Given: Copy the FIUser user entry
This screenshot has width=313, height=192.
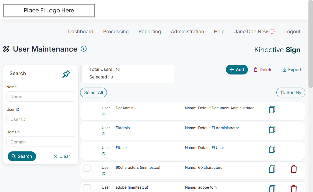Looking at the screenshot, I should 272,149.
